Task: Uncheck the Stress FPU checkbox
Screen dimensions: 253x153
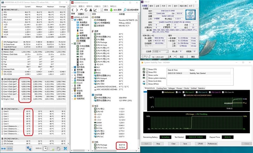Action: tap(147, 72)
